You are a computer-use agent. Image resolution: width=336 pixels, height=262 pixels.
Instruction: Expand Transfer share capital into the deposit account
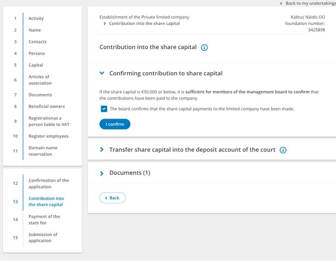[x=102, y=150]
